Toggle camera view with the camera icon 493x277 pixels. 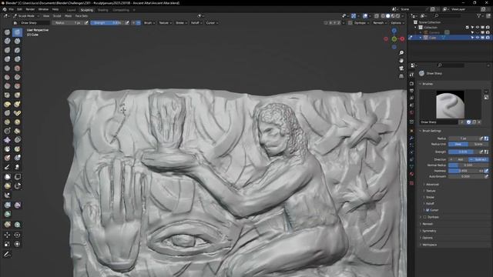(x=401, y=68)
